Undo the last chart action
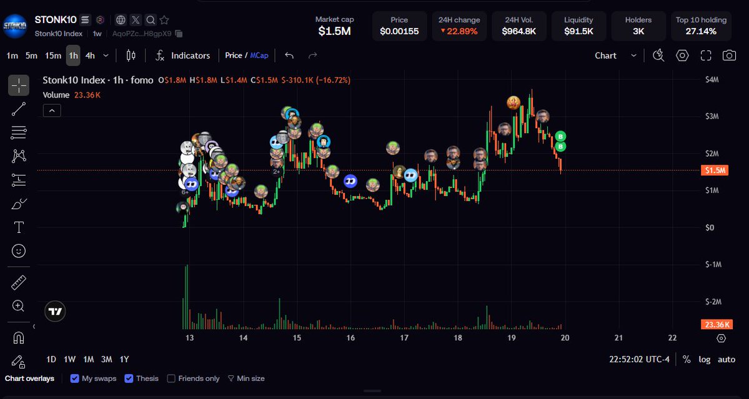This screenshot has width=749, height=399. pos(289,56)
